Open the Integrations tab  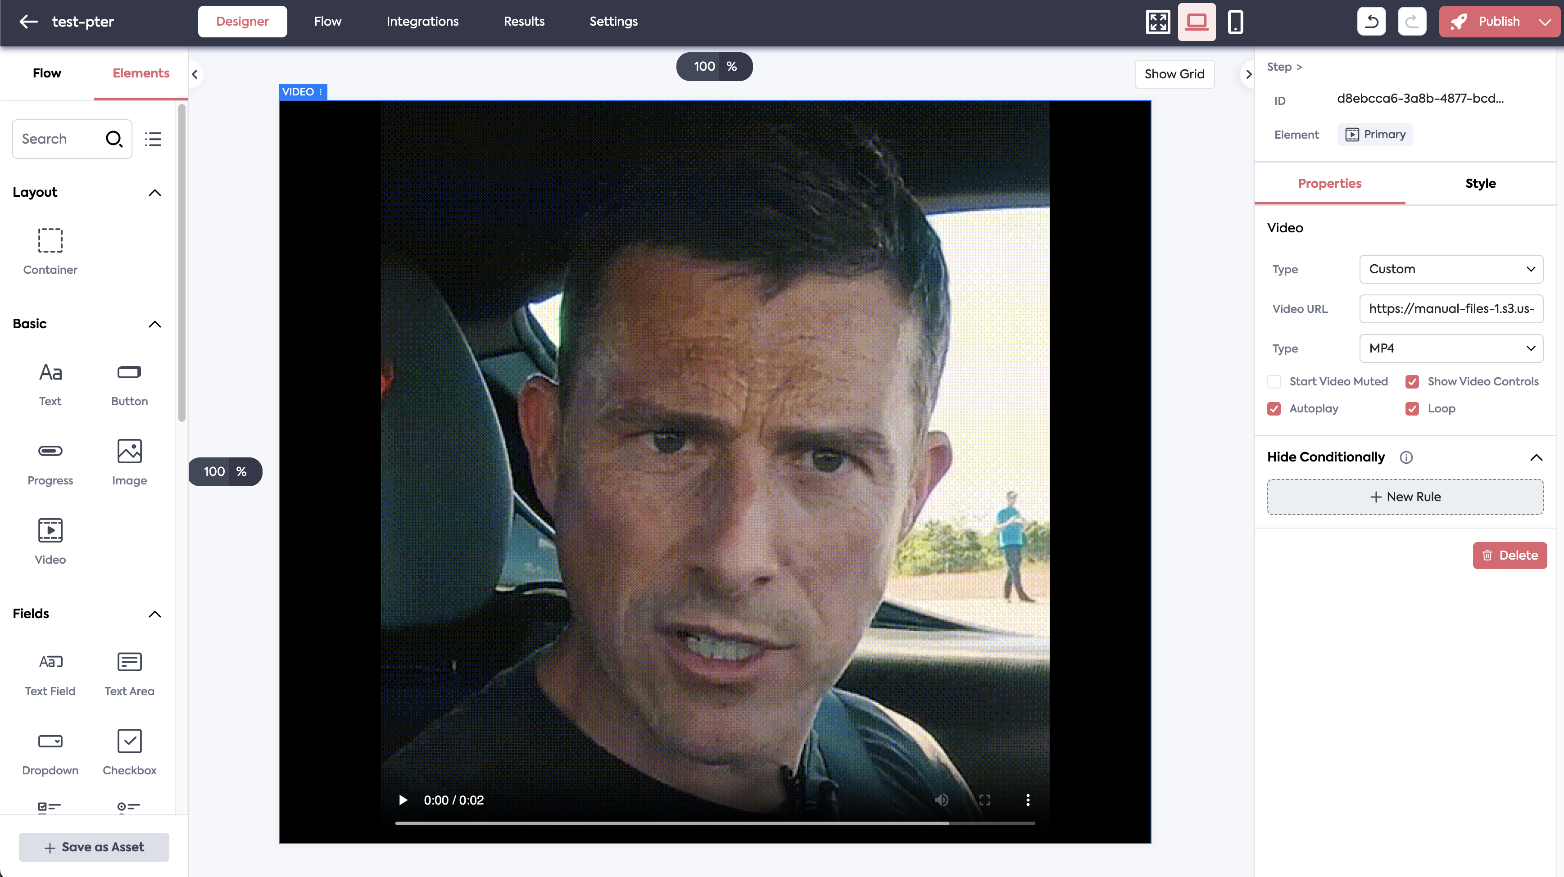(422, 22)
